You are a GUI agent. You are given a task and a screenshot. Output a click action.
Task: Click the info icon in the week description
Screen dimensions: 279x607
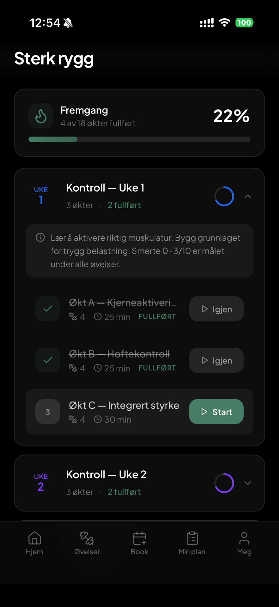coord(40,237)
